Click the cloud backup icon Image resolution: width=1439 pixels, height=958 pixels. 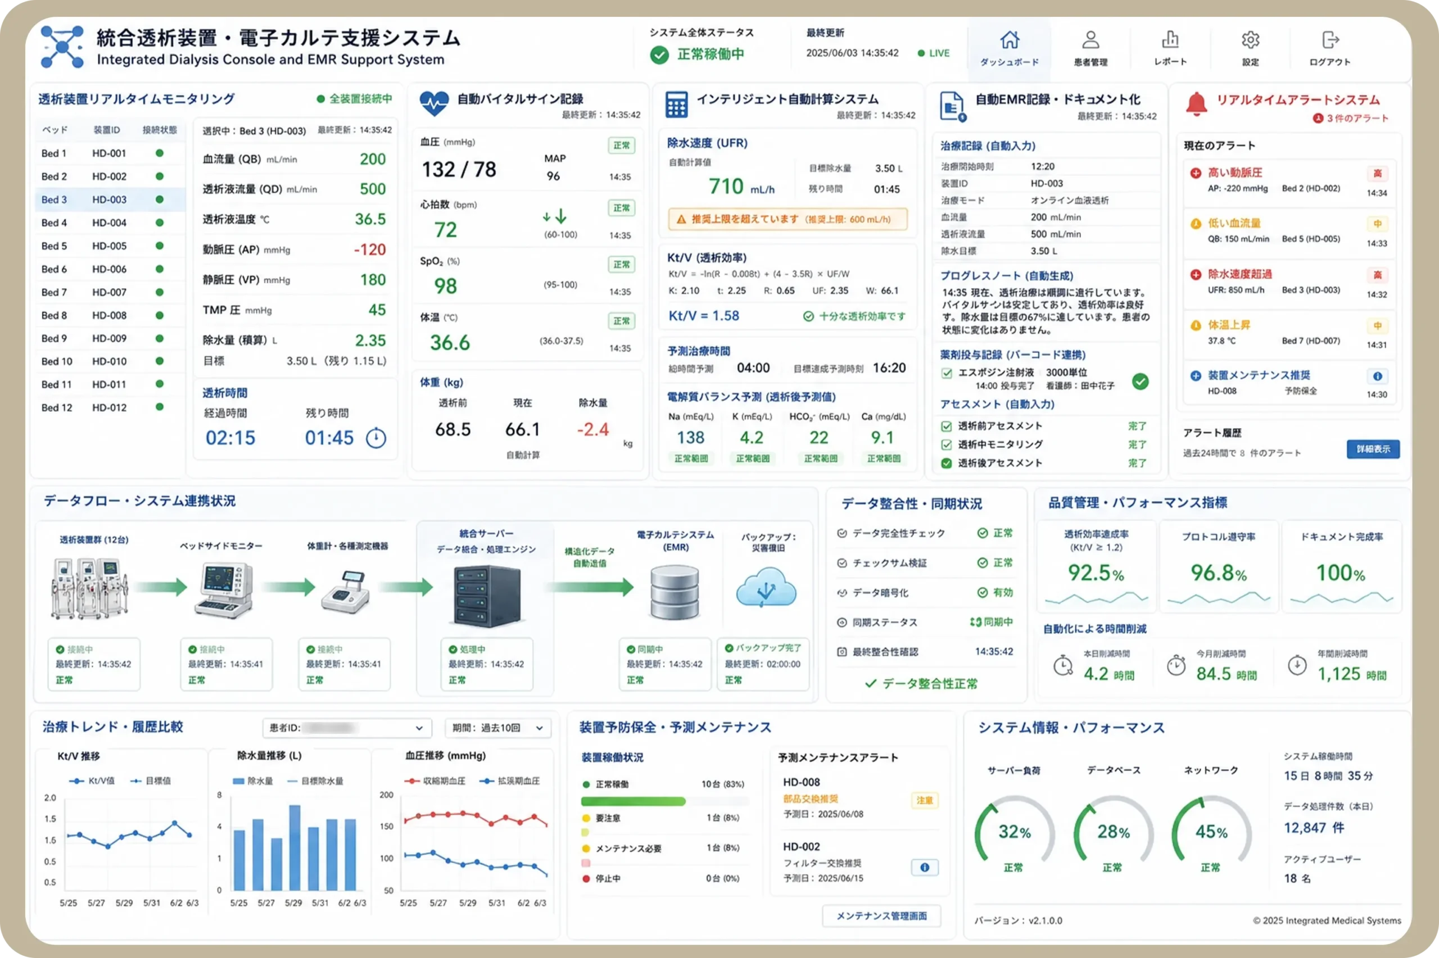coord(766,588)
